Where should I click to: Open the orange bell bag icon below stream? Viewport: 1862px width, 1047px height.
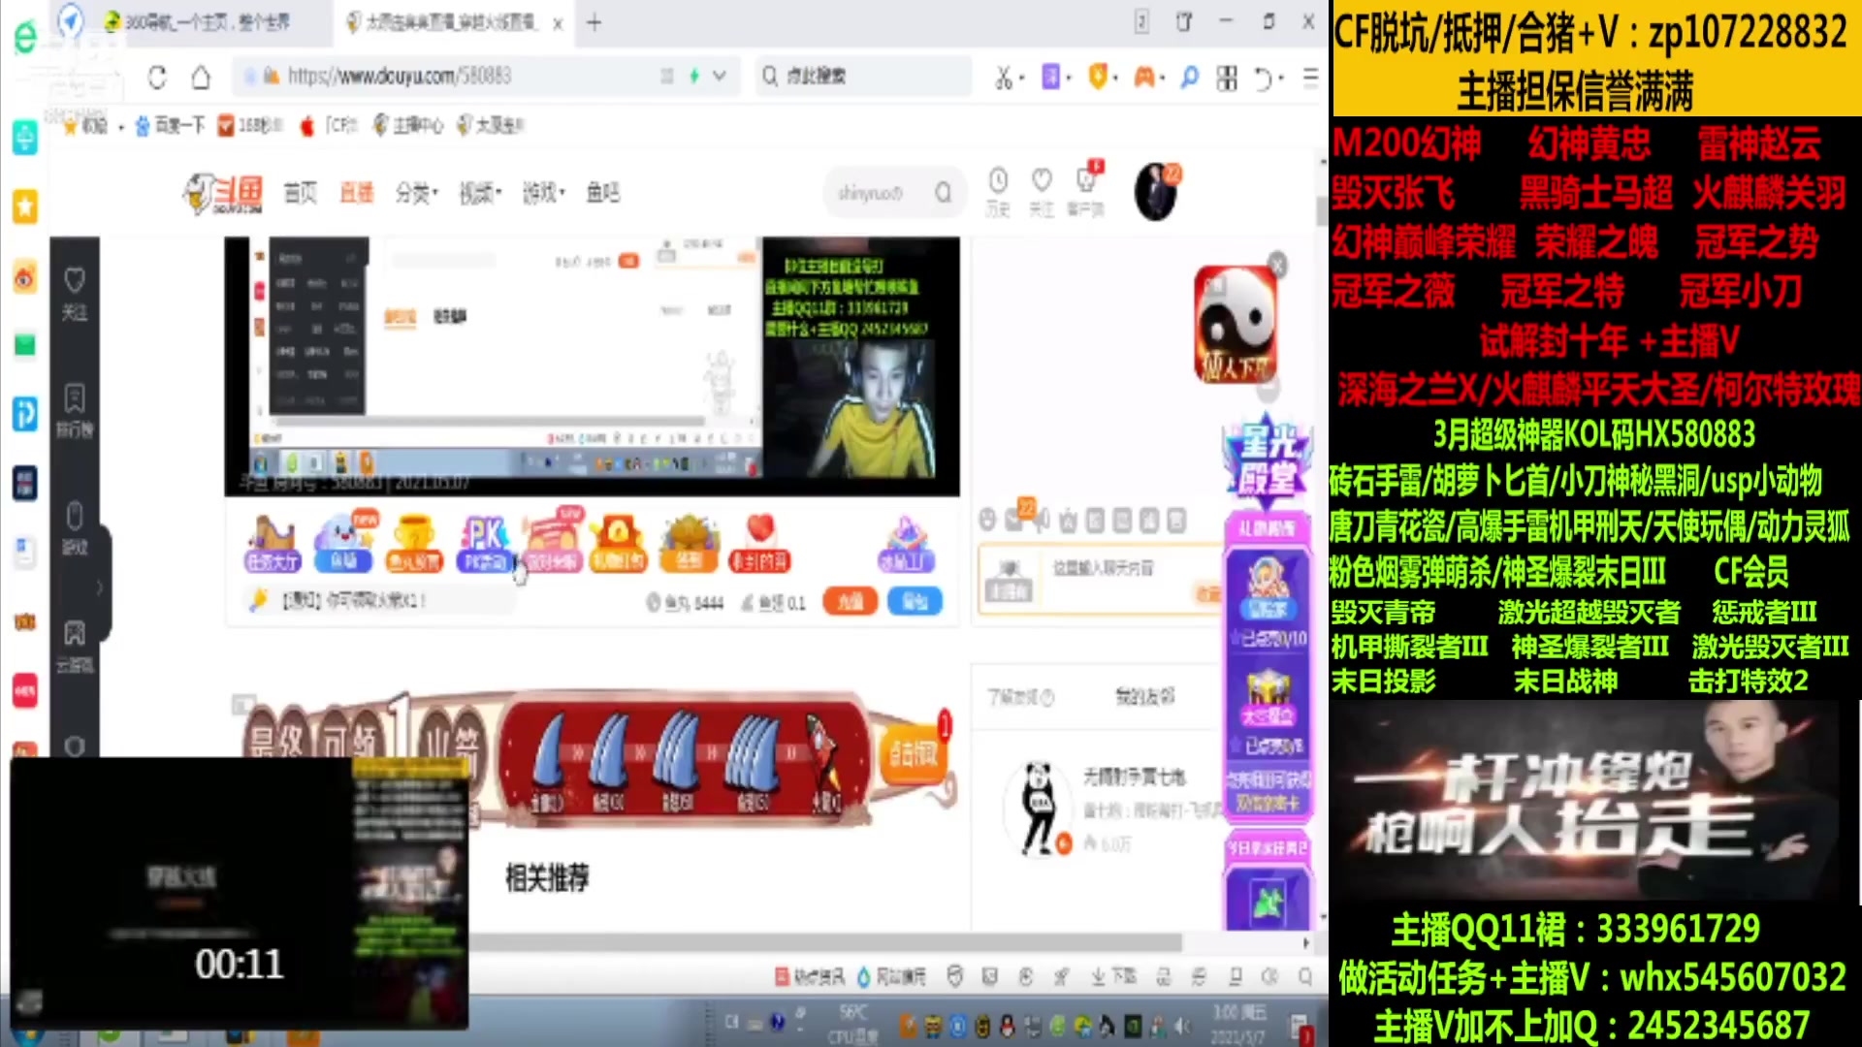(618, 542)
